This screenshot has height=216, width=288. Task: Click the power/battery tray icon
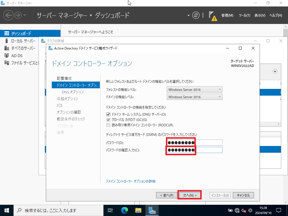[230, 210]
